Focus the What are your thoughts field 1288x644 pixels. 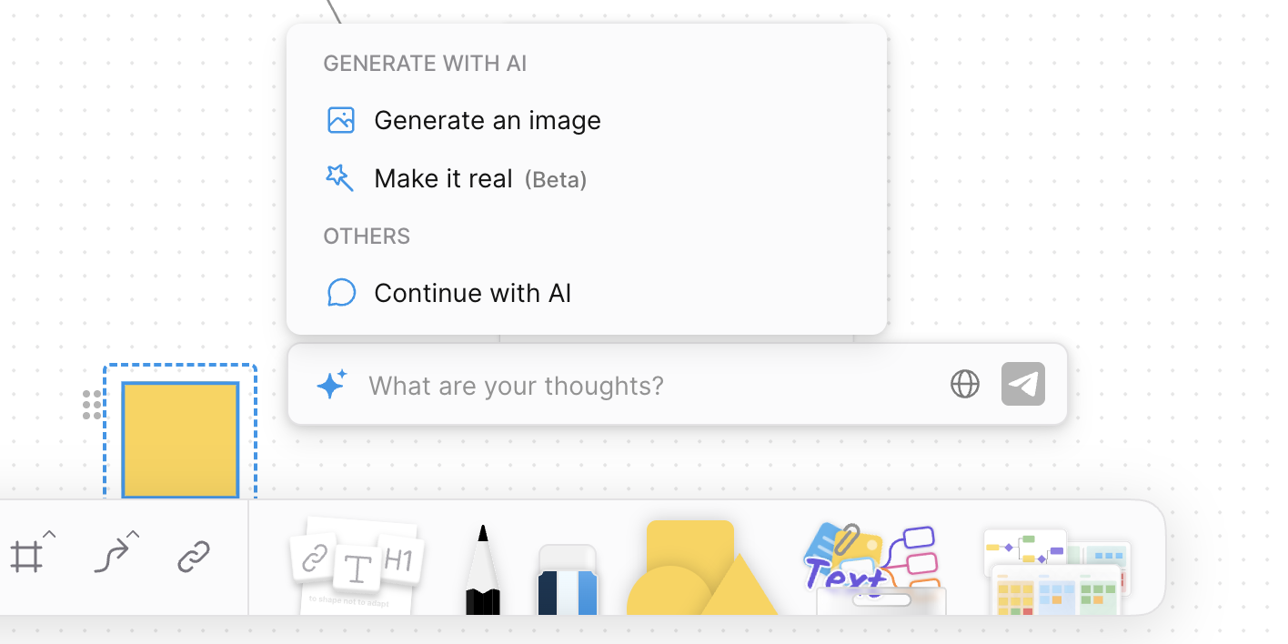(637, 386)
